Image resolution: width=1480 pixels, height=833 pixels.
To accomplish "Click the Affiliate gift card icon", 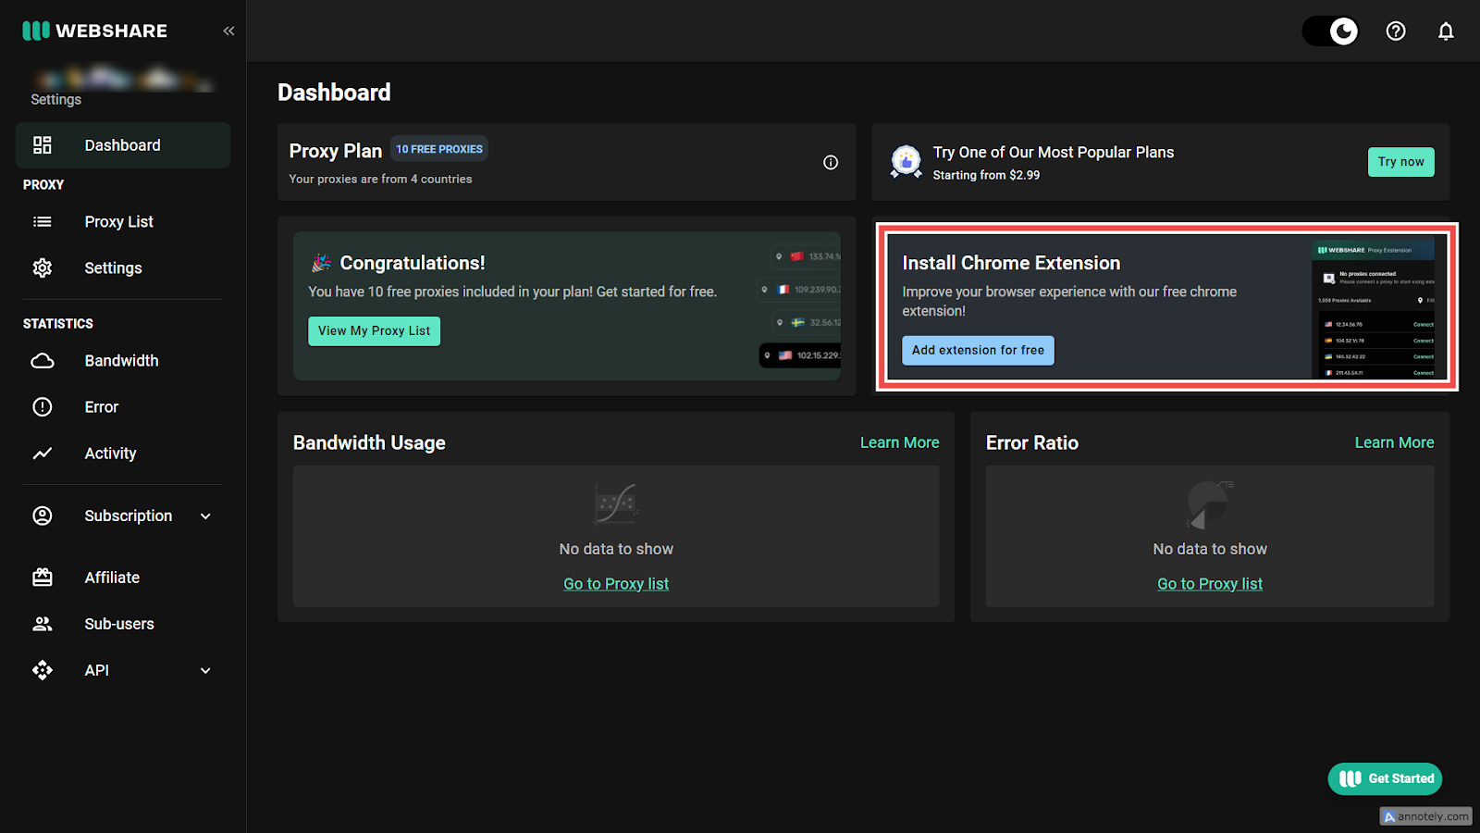I will 43,578.
